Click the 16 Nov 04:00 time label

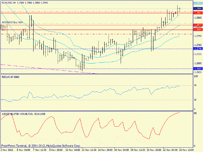point(121,150)
